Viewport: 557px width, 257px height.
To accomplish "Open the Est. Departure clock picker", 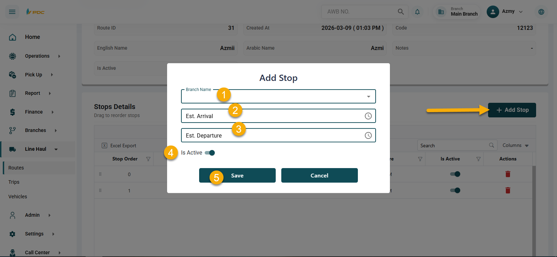I will click(x=368, y=135).
